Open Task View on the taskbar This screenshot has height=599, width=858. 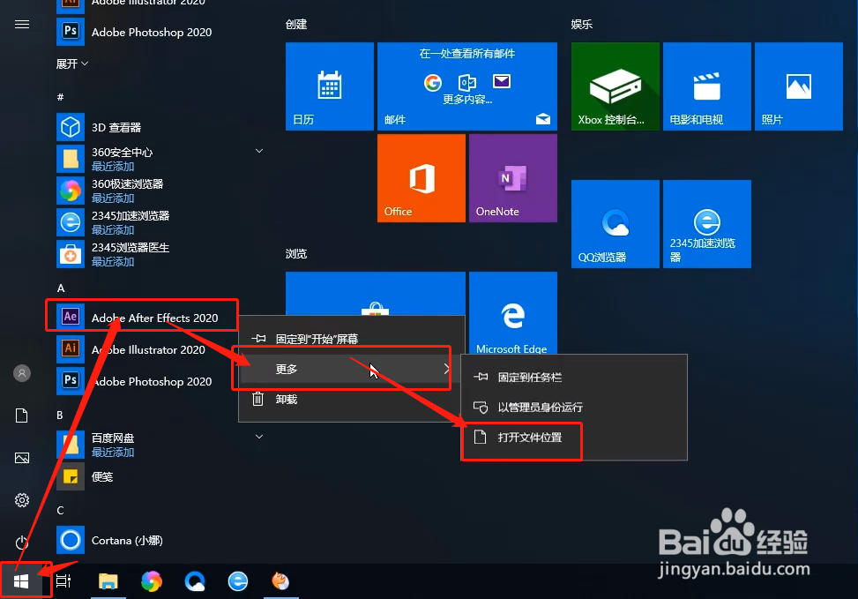tap(63, 581)
